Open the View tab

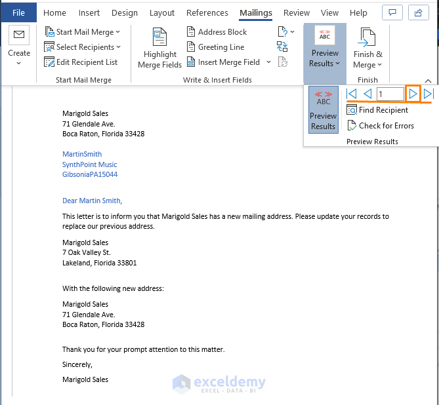point(329,13)
